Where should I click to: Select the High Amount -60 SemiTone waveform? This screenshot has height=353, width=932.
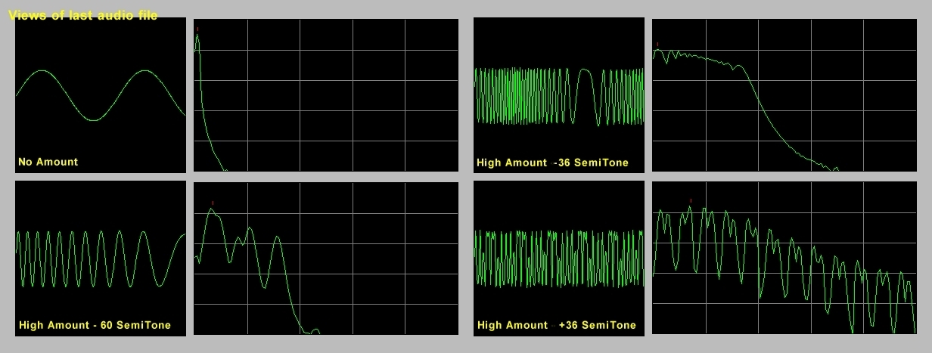click(100, 259)
